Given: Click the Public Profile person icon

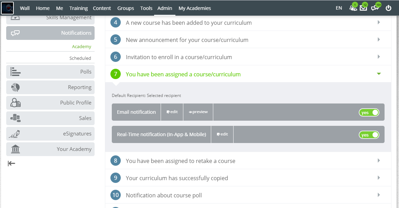Looking at the screenshot, I should (x=15, y=103).
